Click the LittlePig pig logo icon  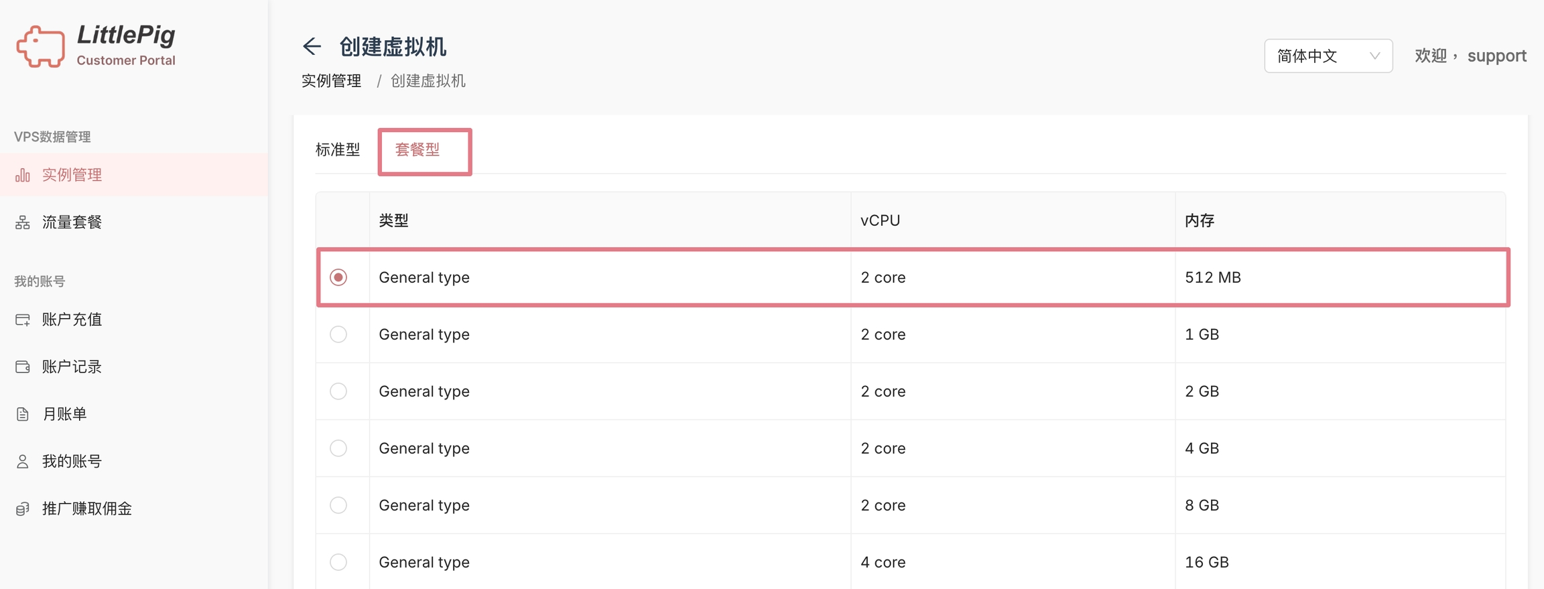(x=41, y=46)
